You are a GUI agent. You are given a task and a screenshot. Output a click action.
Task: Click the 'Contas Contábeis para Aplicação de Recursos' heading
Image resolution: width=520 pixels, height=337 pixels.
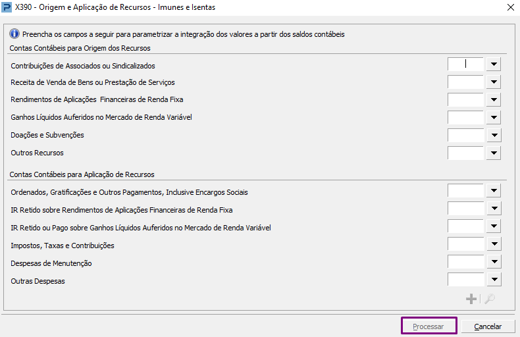[x=82, y=174]
